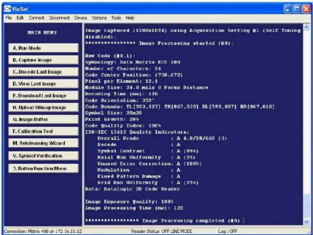Click the 'Code Center Position' line
313x235 pixels.
pos(134,75)
